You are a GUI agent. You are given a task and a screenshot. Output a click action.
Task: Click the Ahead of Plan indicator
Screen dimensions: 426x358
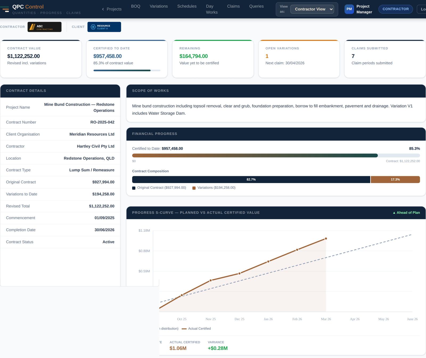click(x=406, y=213)
